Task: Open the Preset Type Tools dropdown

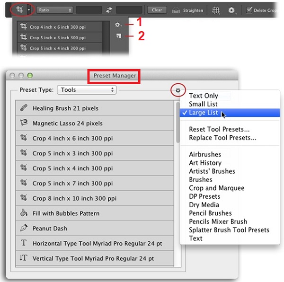Action: pos(87,90)
